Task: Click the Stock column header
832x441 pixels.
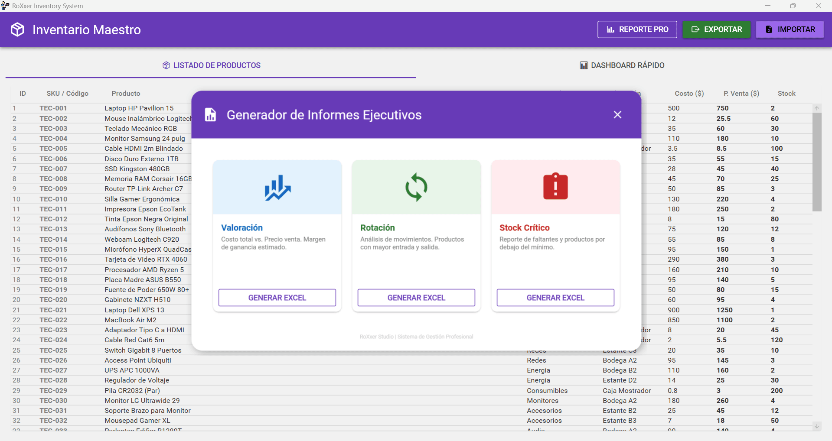Action: tap(786, 94)
